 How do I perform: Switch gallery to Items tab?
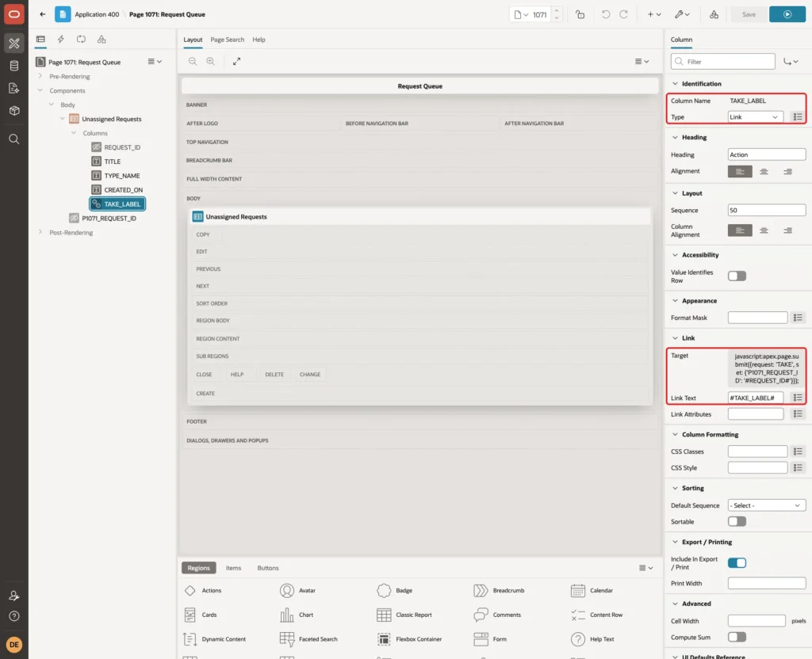point(233,568)
